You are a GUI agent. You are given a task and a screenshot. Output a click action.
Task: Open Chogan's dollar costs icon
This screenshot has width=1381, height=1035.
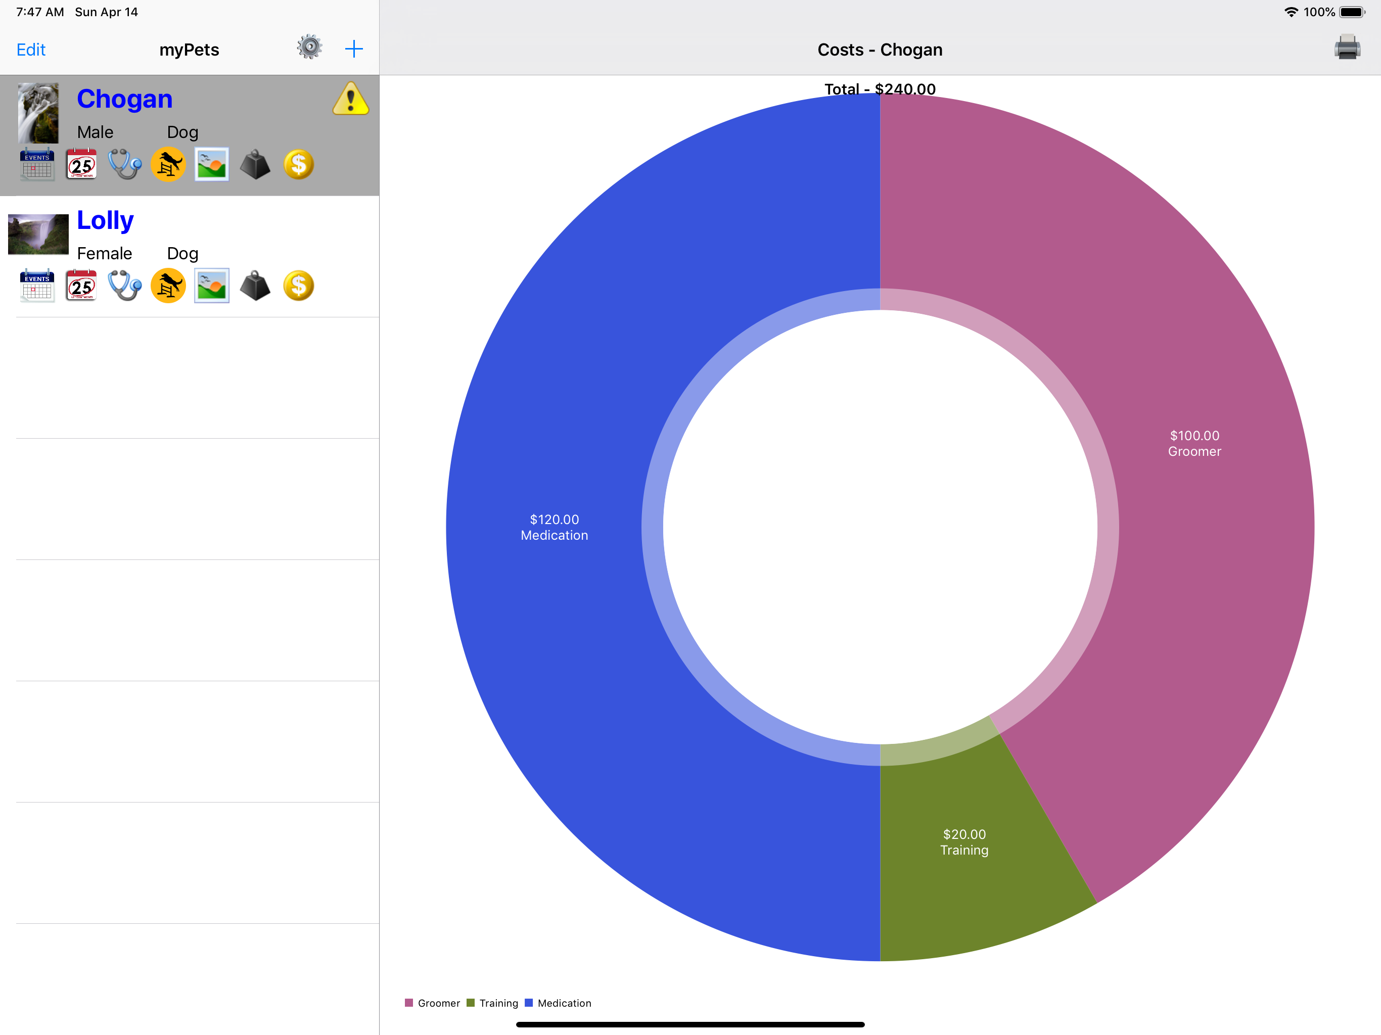coord(298,165)
